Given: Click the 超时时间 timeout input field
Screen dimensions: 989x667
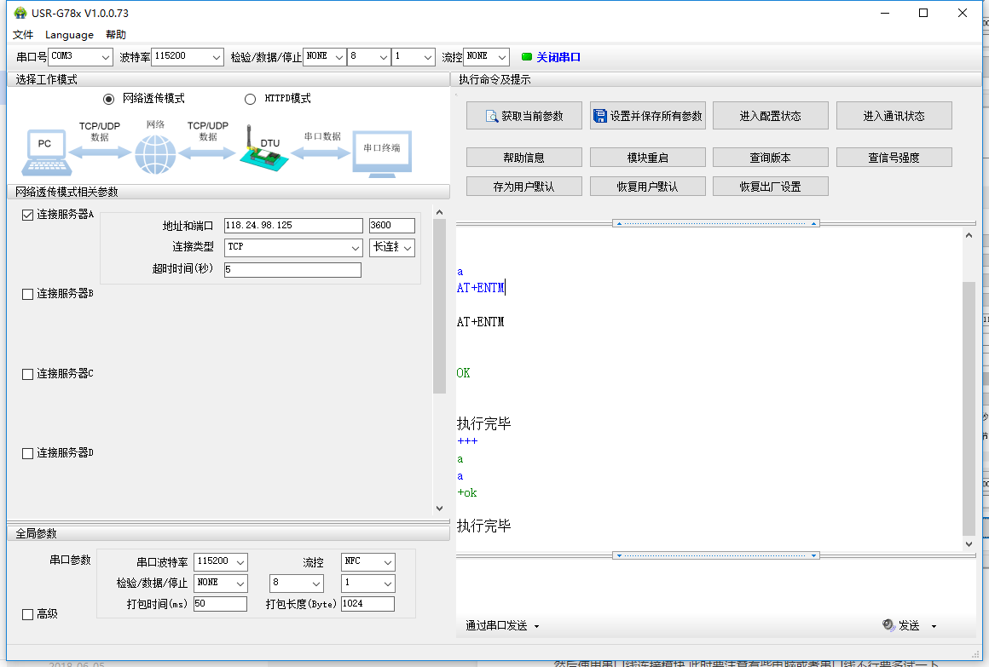Looking at the screenshot, I should 292,268.
